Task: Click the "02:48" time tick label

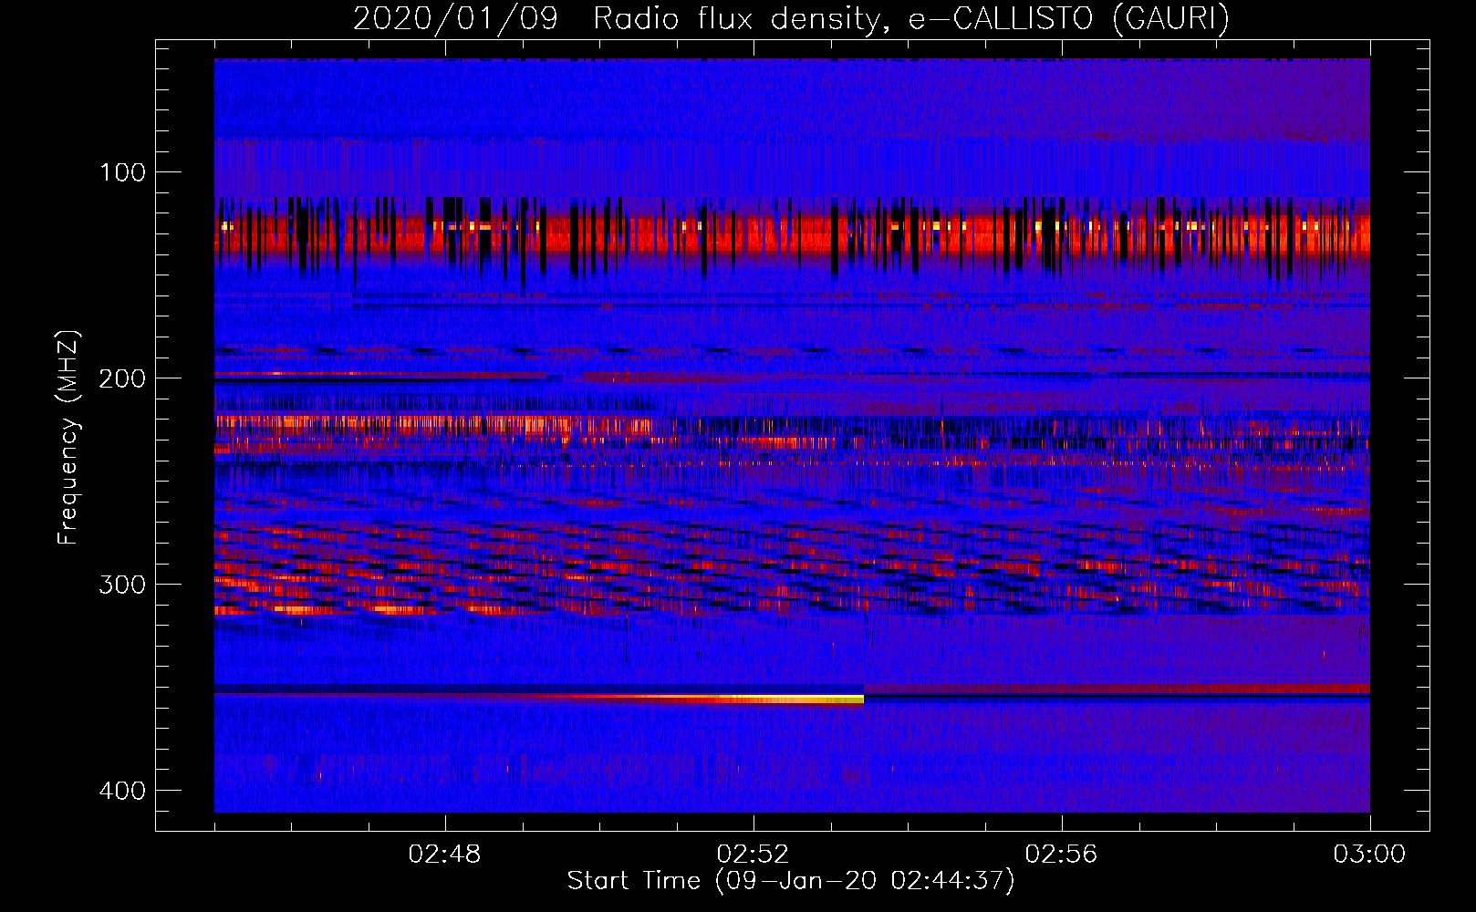Action: (445, 855)
